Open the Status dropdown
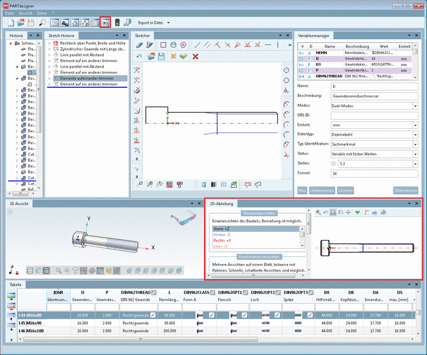427x355 pixels. pos(415,154)
